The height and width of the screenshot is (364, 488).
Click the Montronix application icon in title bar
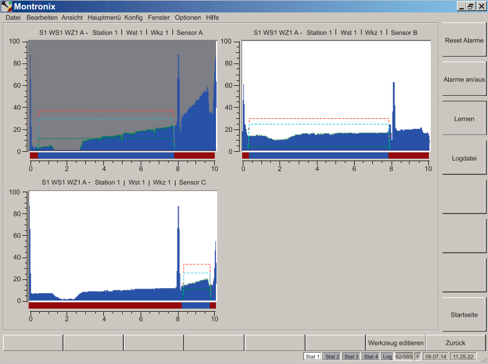tap(7, 6)
